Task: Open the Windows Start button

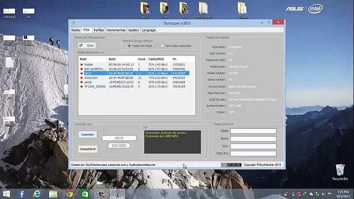Action: pos(6,194)
